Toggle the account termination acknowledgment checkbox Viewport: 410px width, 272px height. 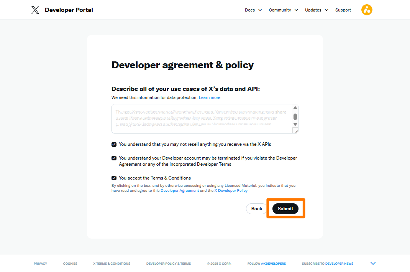pos(114,158)
